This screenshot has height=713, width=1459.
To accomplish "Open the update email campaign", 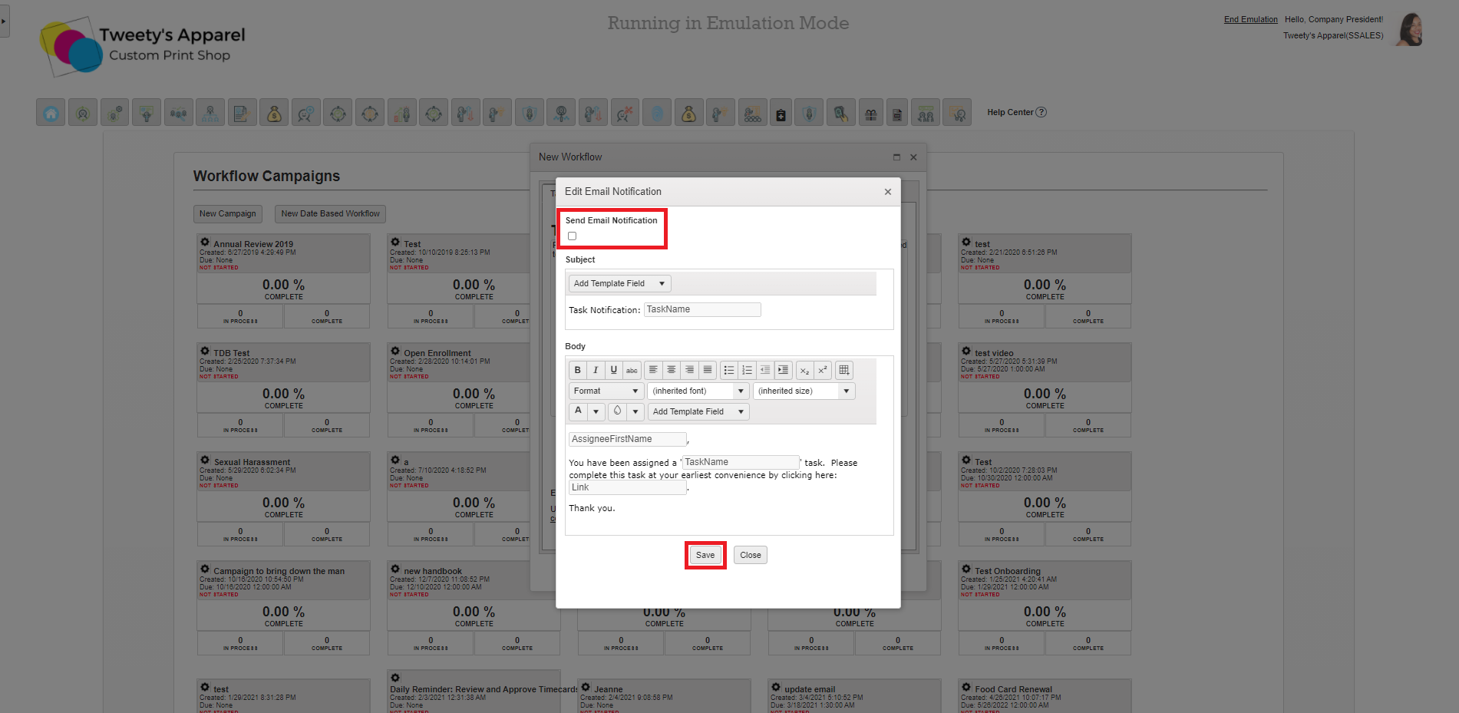I will click(x=810, y=689).
